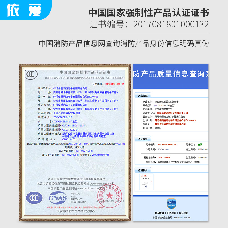Click the 加入收藏 footer link
The width and height of the screenshot is (228, 228).
(x=159, y=213)
